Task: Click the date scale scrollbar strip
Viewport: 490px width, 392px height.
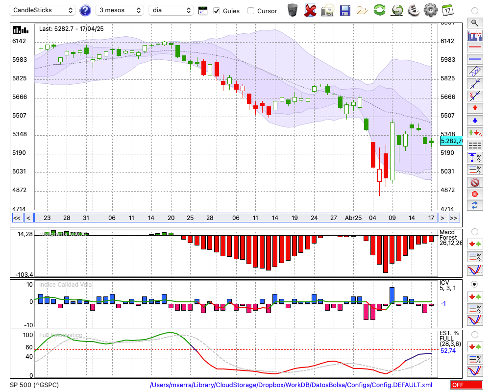Action: 236,218
